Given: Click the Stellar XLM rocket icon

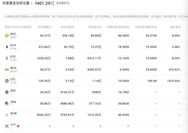Looking at the screenshot, I should (7, 115).
